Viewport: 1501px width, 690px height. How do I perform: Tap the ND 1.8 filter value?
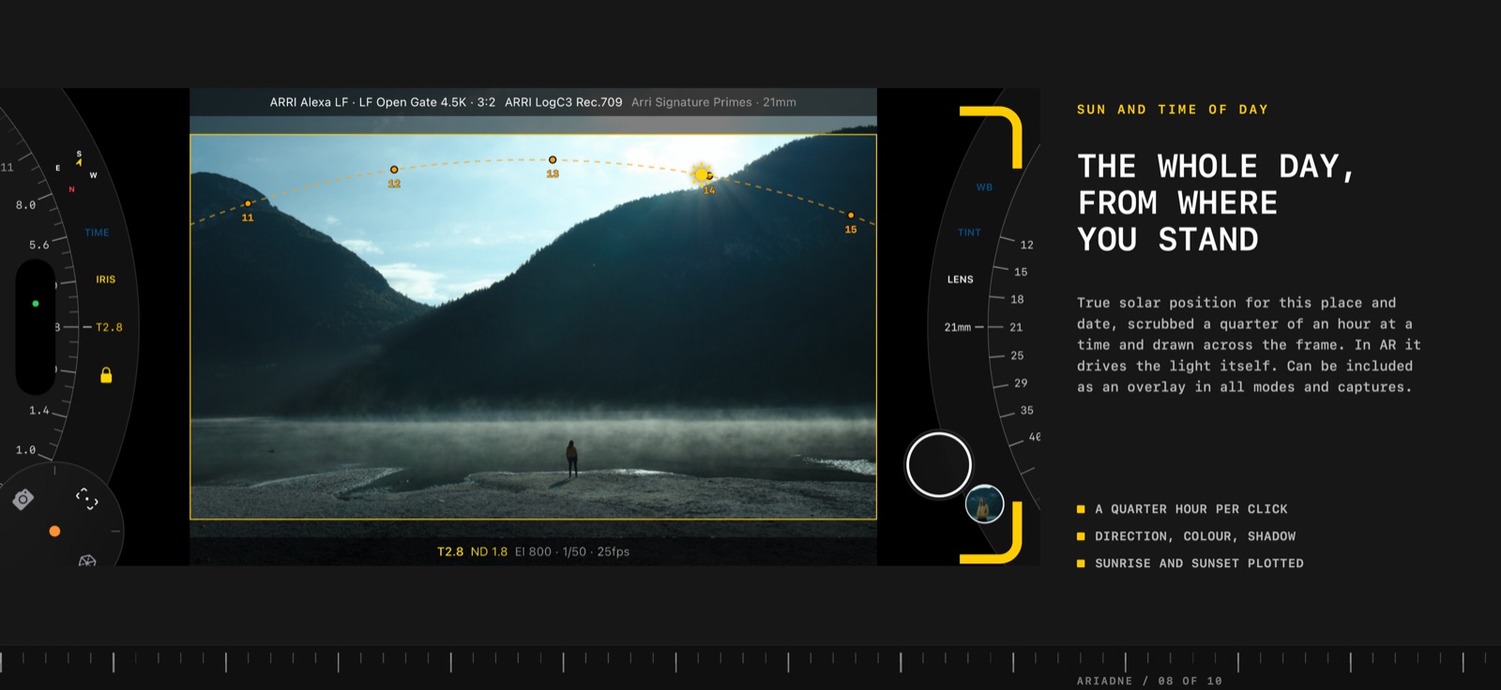click(489, 551)
